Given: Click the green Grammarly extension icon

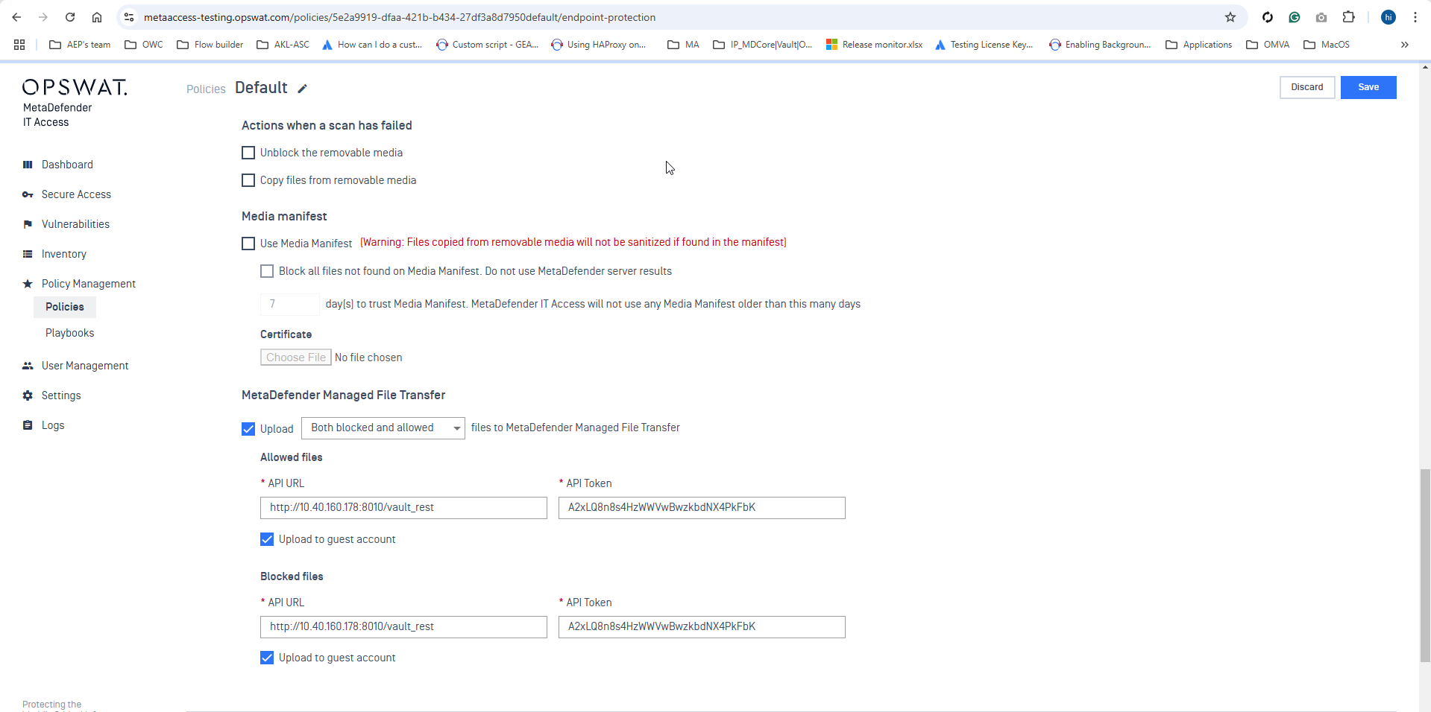Looking at the screenshot, I should pyautogui.click(x=1295, y=17).
